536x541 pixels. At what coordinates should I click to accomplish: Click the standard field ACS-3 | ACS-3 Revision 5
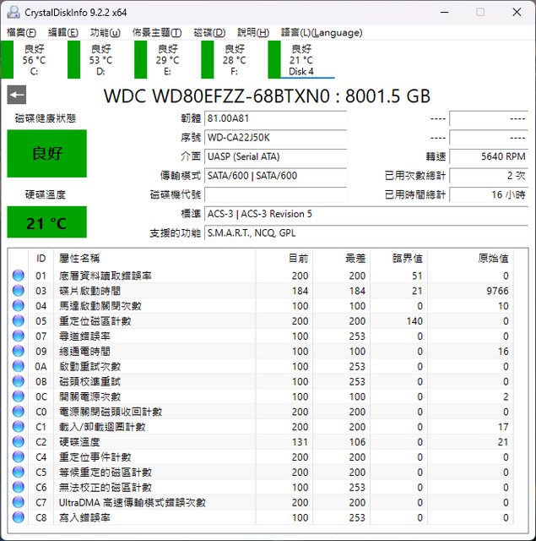coord(366,214)
